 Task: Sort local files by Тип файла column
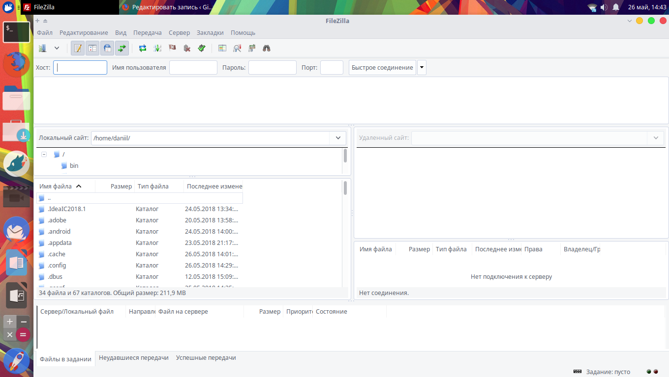(x=159, y=186)
